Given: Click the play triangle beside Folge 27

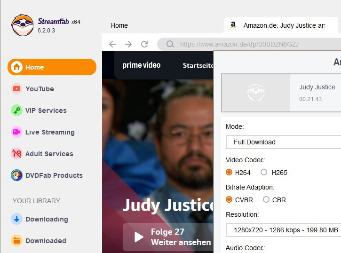Looking at the screenshot, I should (x=139, y=237).
